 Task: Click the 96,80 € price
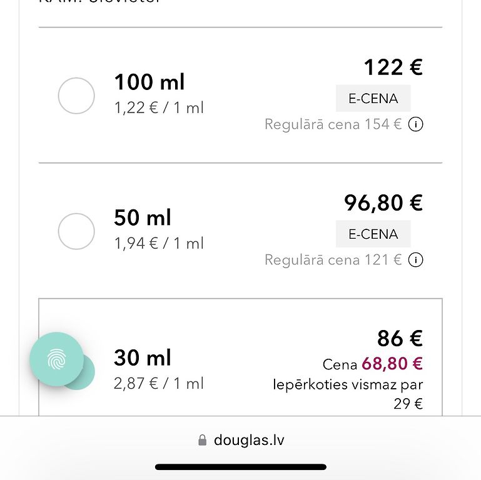[383, 202]
